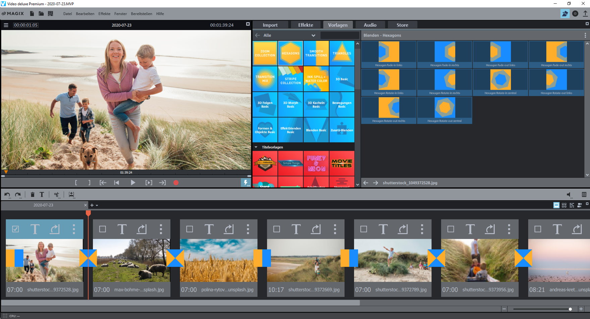Open the Zoom Collection template category
This screenshot has height=319, width=590.
(265, 54)
